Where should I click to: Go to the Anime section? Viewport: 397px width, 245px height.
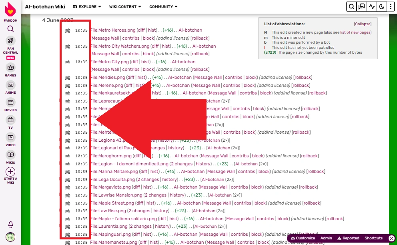10,88
